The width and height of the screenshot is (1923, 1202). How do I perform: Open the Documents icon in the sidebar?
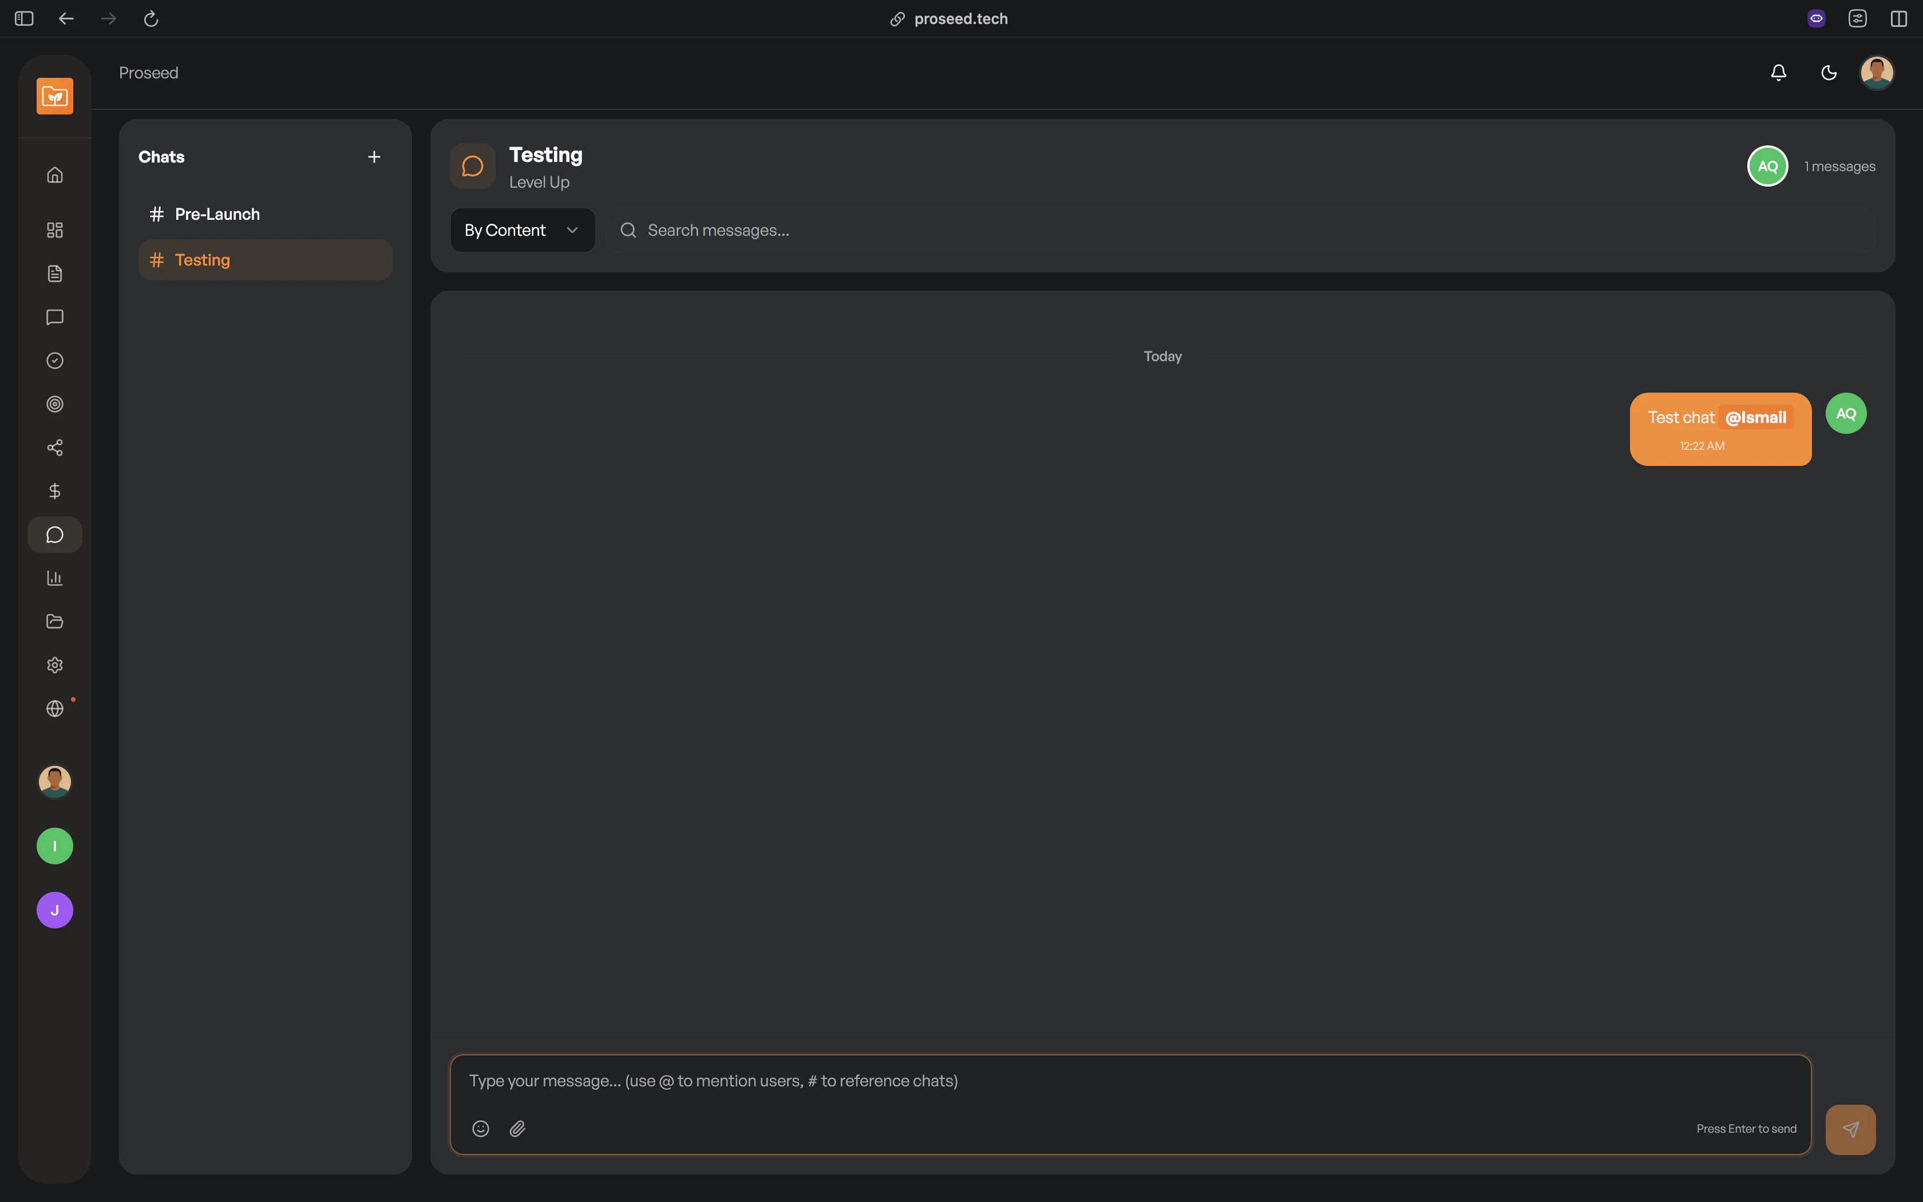coord(54,272)
